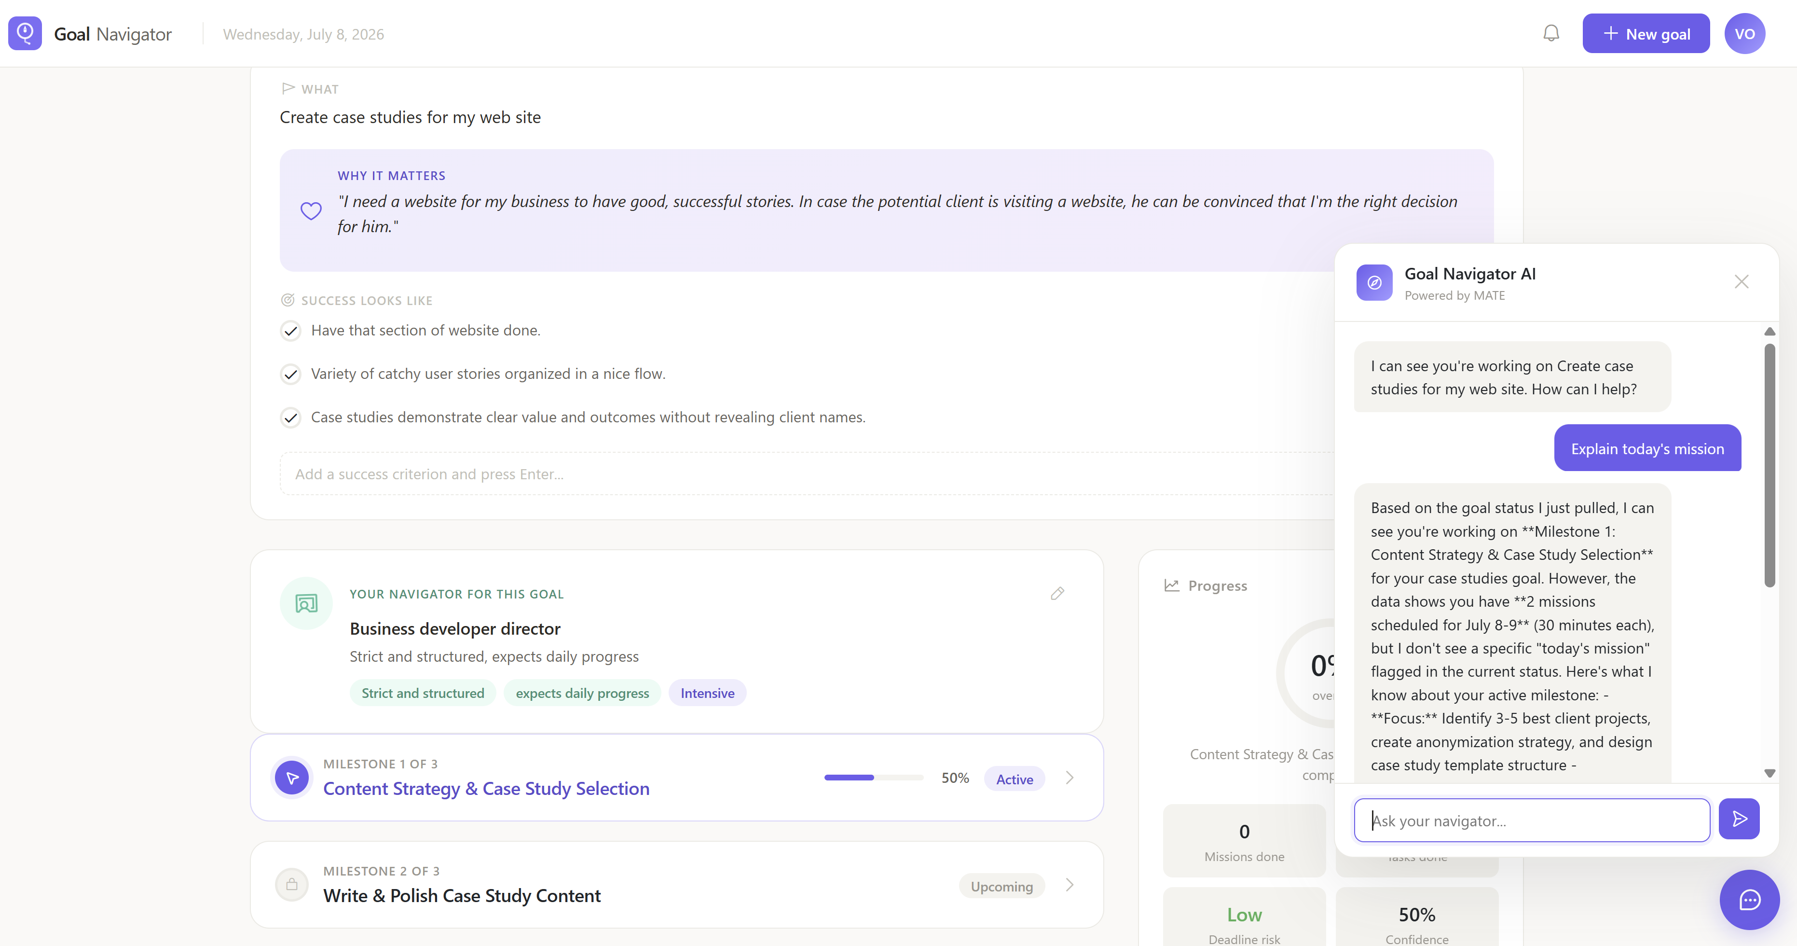Click the 'Explain today's mission' message bubble

pos(1647,448)
